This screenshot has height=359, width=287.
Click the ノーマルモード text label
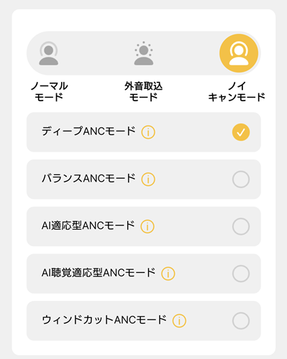click(x=49, y=92)
